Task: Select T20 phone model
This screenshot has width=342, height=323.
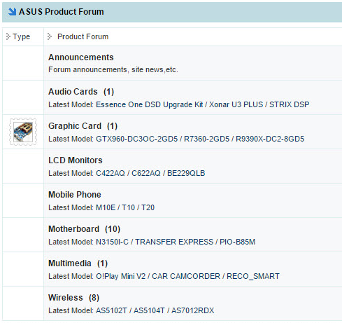Action: click(148, 207)
